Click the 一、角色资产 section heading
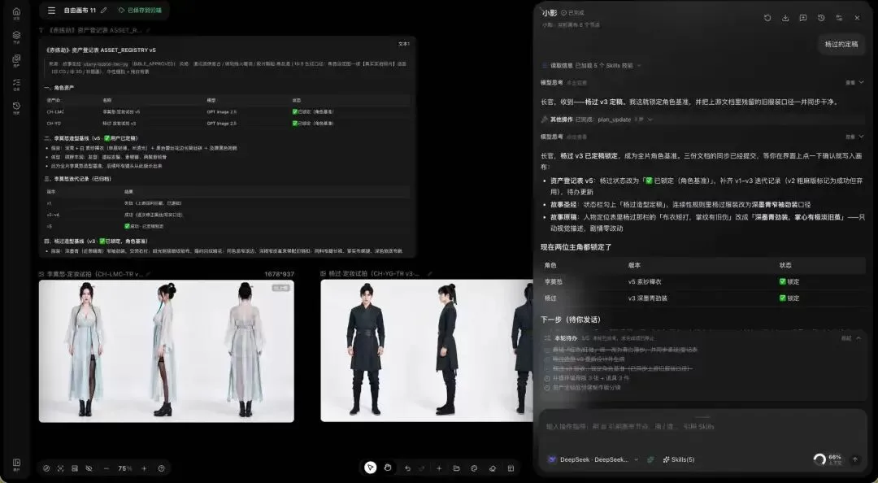 coord(59,88)
